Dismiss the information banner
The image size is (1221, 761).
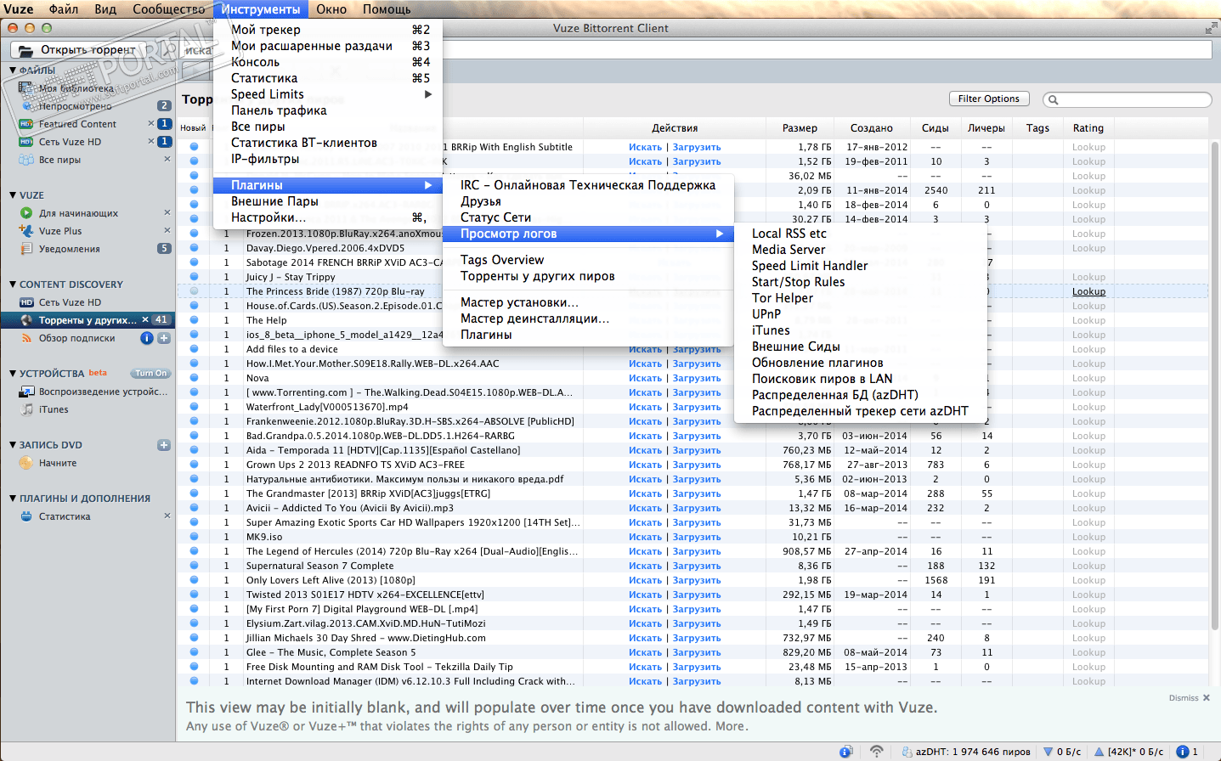click(1189, 698)
